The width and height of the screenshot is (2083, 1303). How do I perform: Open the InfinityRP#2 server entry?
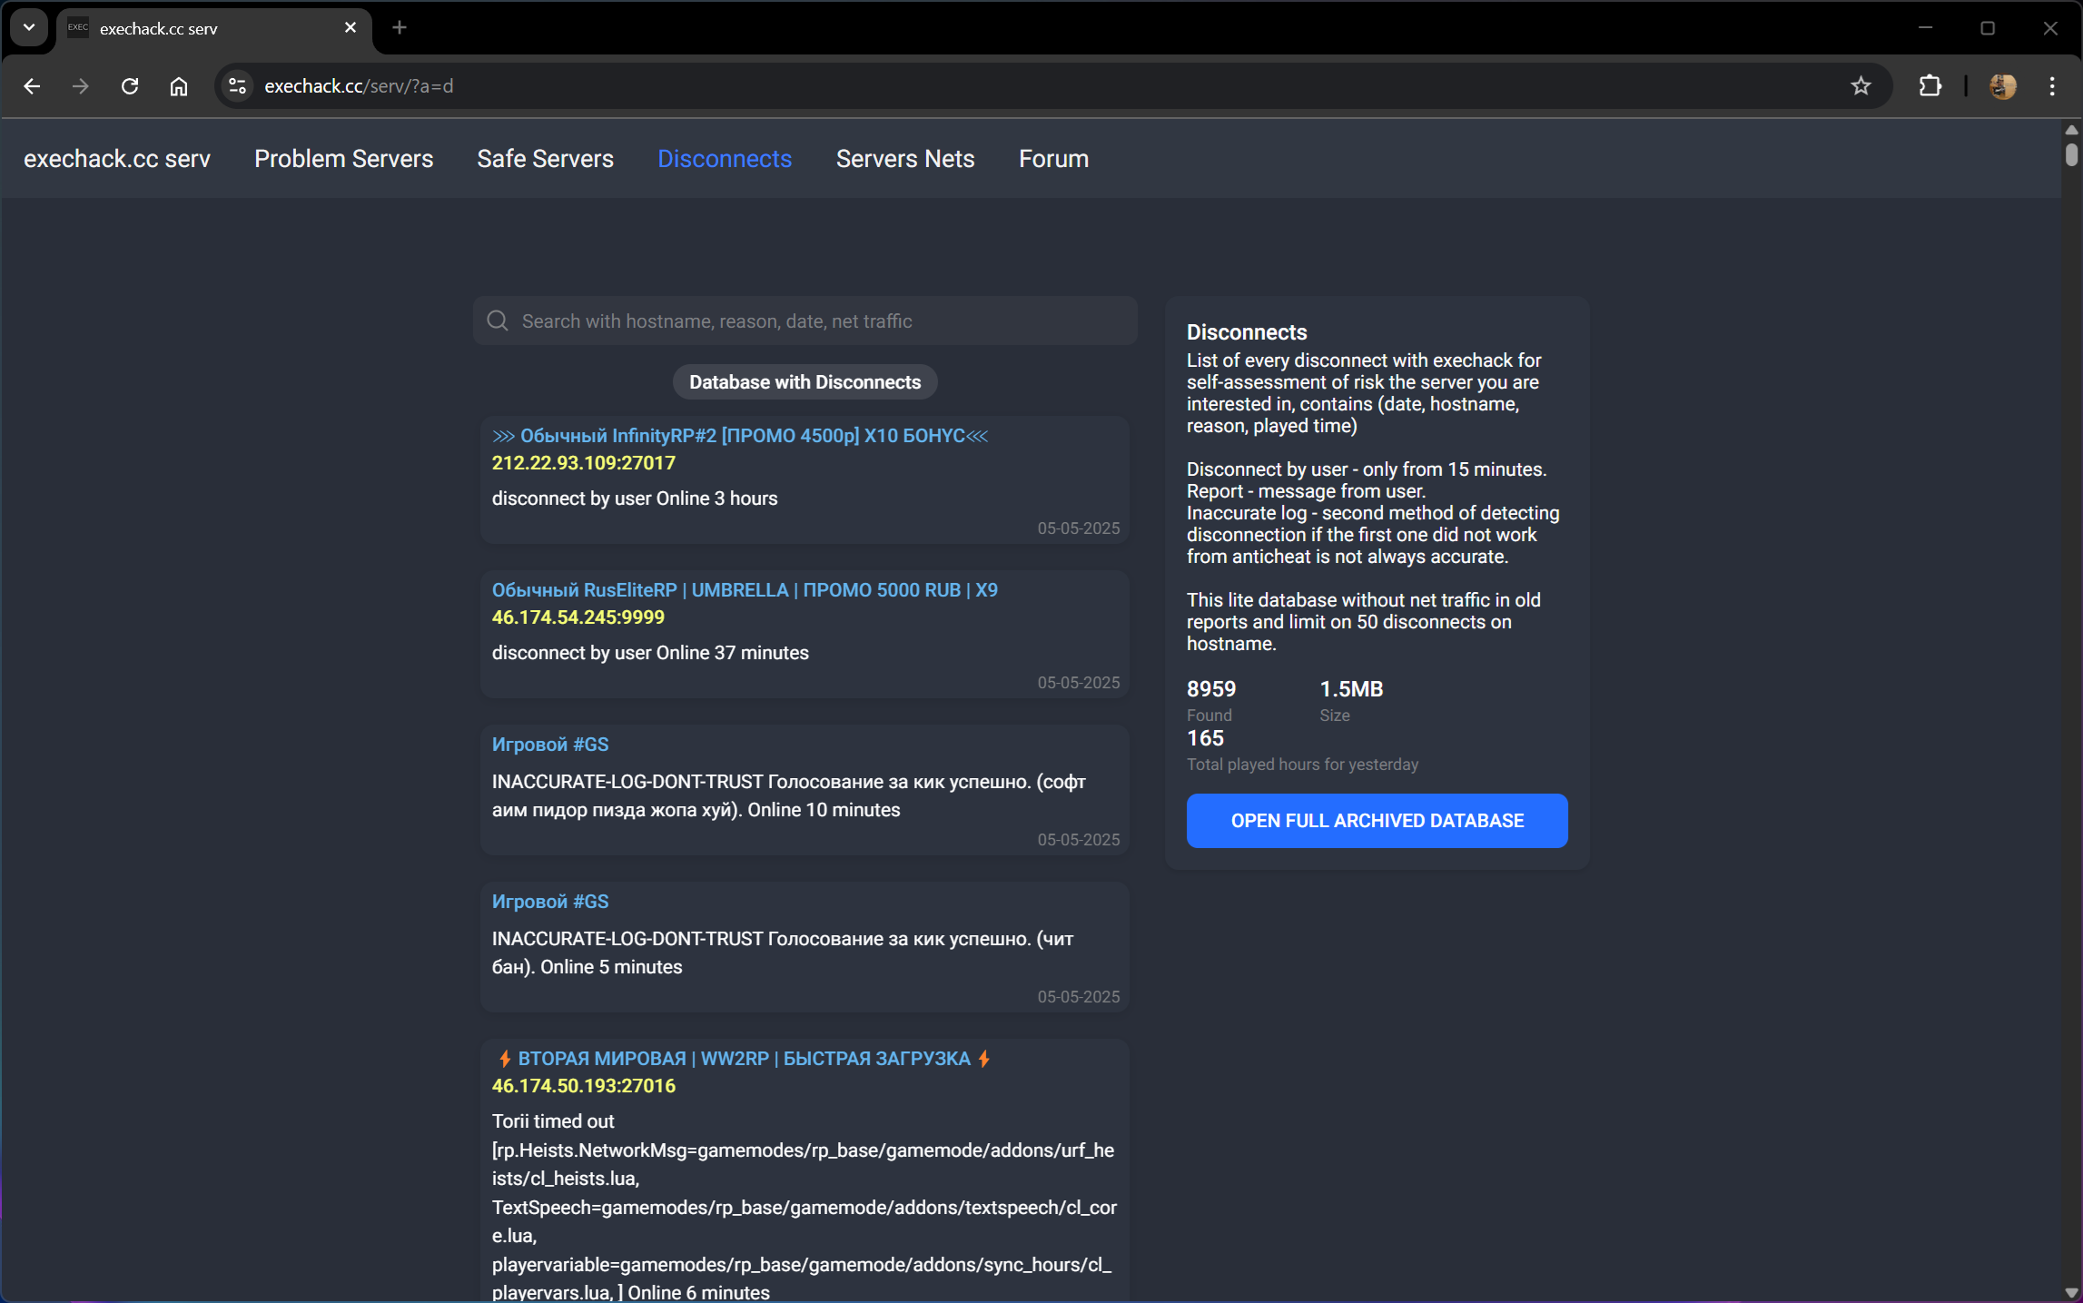pos(740,436)
